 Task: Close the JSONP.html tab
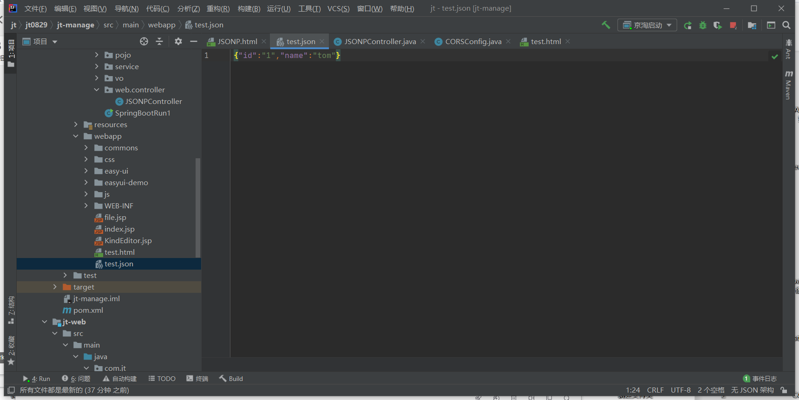(264, 41)
